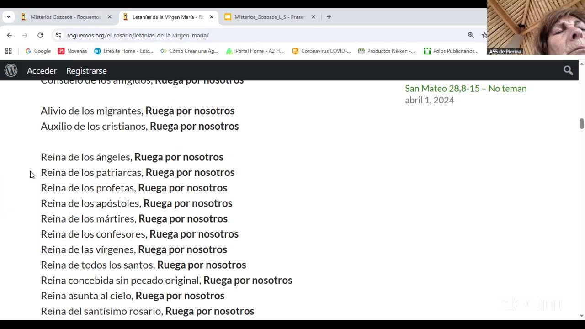This screenshot has width=585, height=329.
Task: Open the Portal Home - A2 H... bookmark
Action: click(x=255, y=51)
